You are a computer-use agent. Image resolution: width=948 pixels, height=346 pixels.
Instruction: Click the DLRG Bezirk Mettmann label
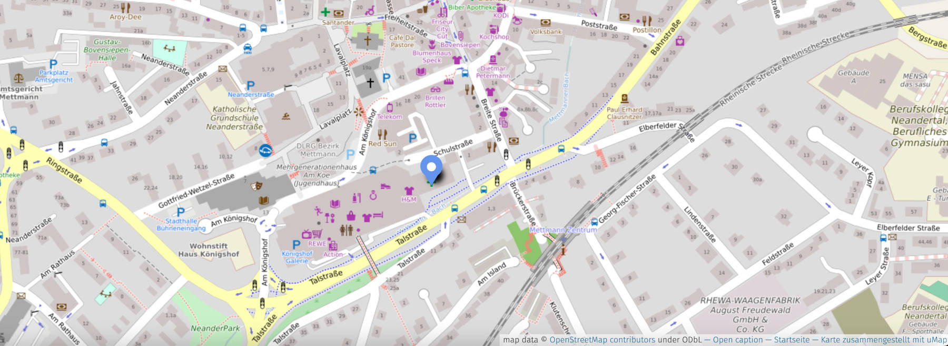318,150
